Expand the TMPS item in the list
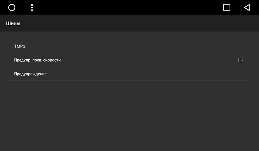This screenshot has width=259, height=151. (129, 46)
